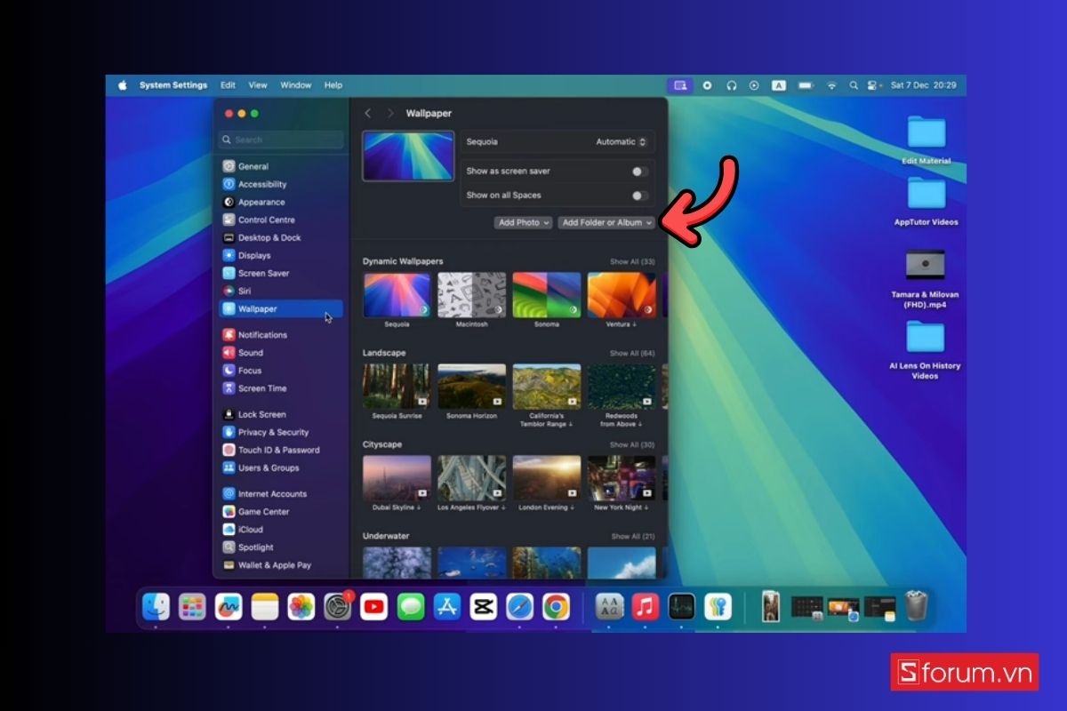Open Privacy & Security settings

click(281, 432)
